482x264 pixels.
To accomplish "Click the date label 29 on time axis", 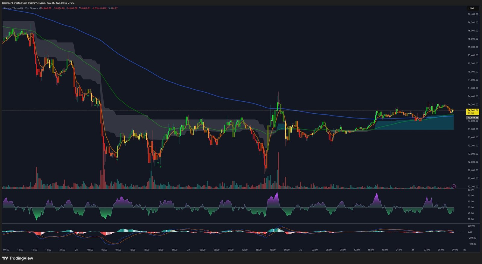I will click(189, 250).
